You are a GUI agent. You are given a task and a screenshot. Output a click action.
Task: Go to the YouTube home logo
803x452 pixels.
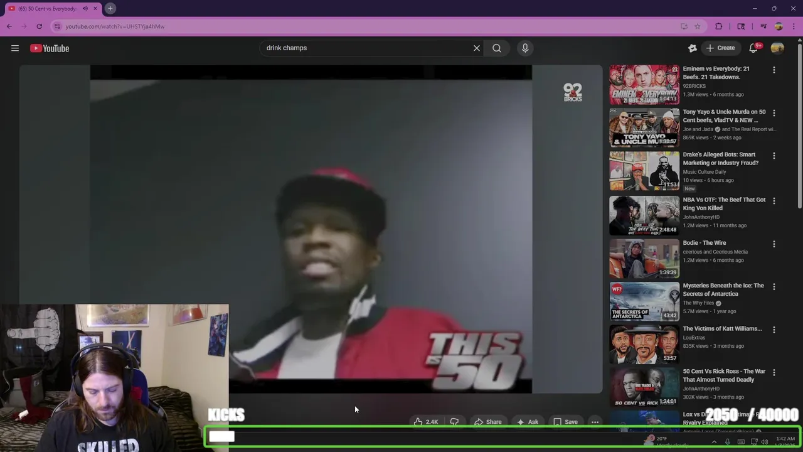[x=50, y=48]
